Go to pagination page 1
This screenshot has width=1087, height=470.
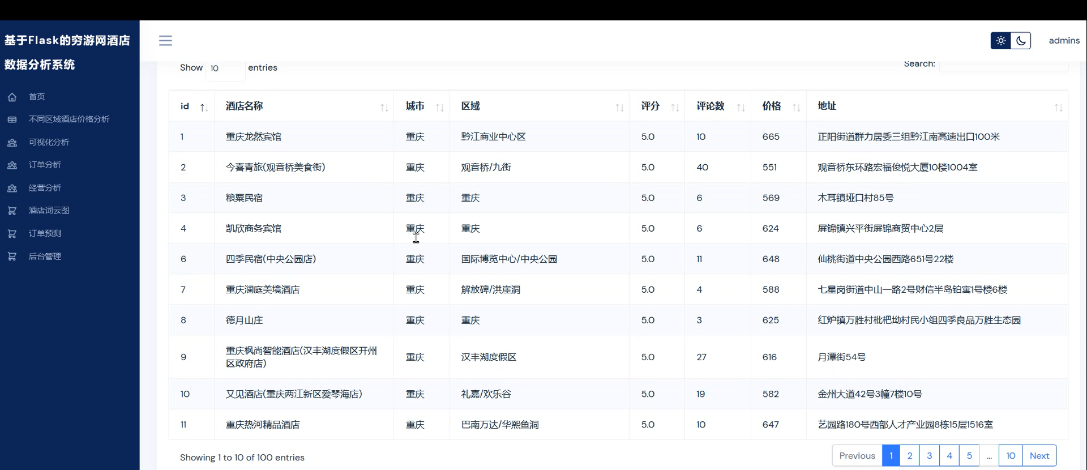tap(891, 456)
